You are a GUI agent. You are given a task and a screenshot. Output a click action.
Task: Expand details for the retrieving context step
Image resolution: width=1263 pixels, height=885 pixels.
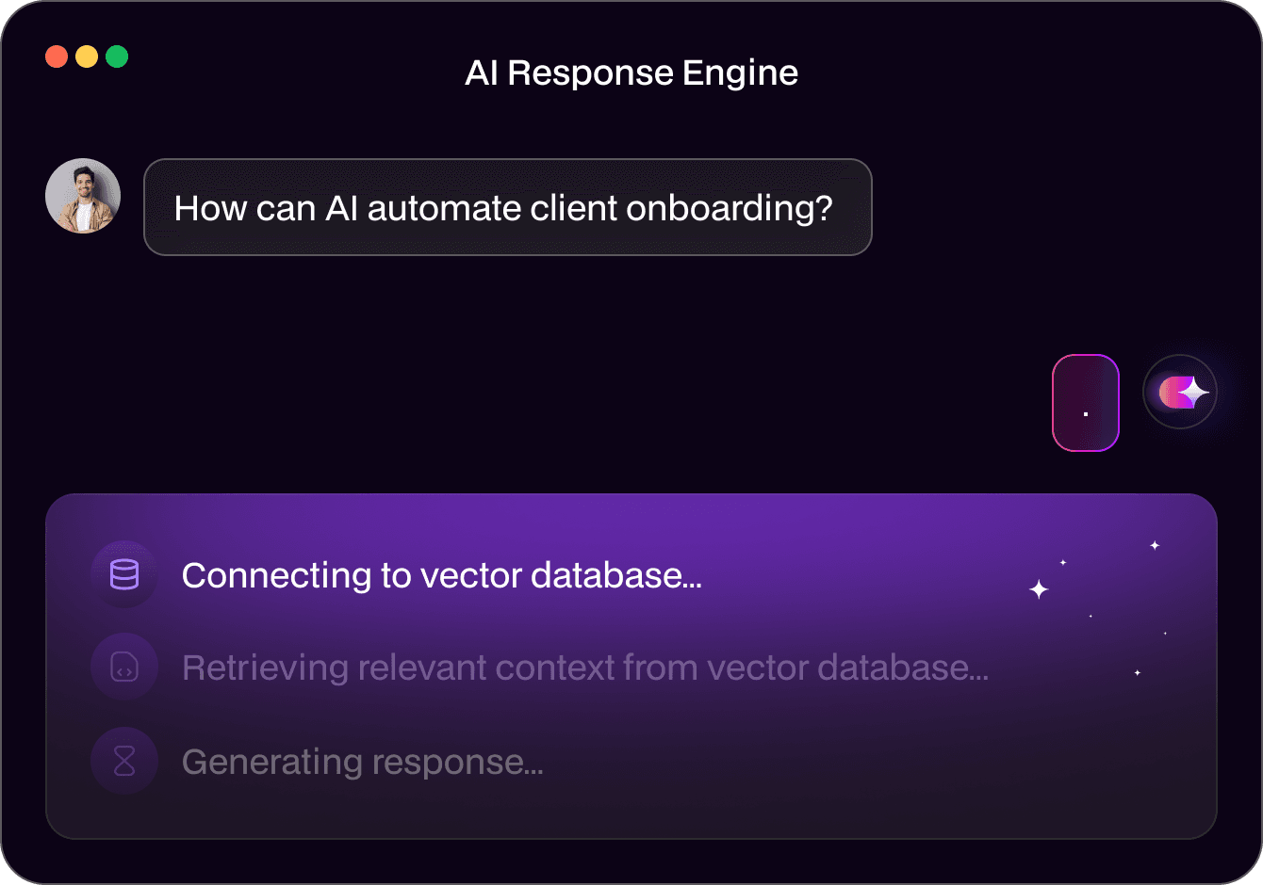[x=585, y=667]
